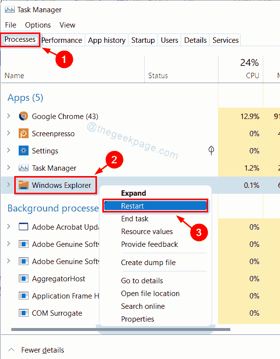Switch to the Processes tab
The height and width of the screenshot is (359, 280).
pos(20,40)
